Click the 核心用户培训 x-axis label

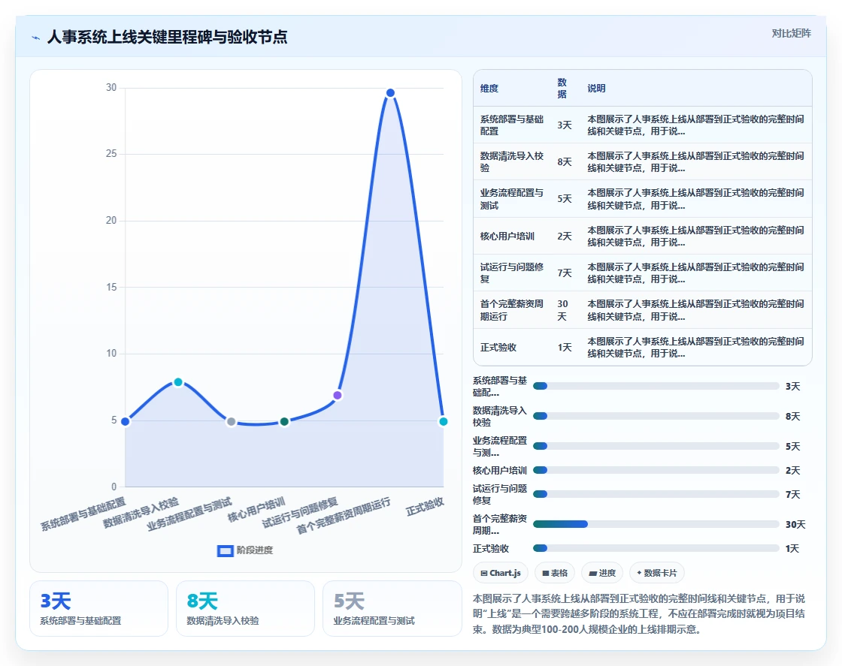click(256, 510)
